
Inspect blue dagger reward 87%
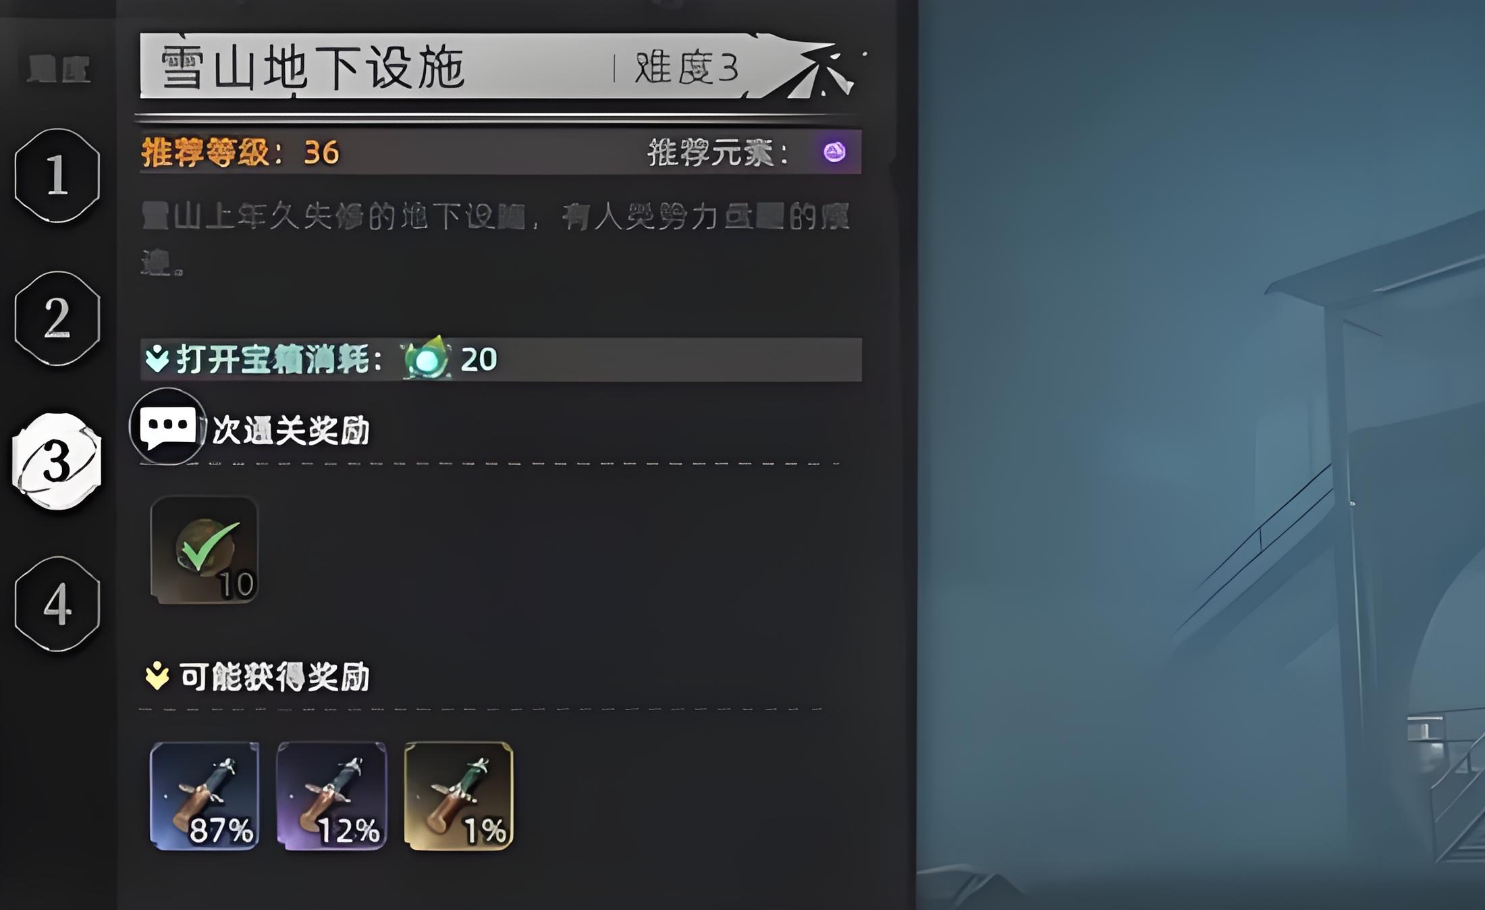click(x=204, y=796)
